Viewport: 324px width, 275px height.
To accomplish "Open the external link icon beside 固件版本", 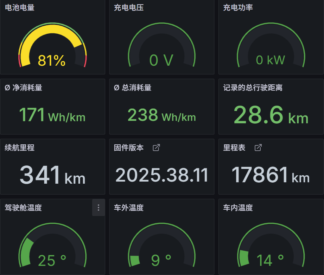I will coord(156,148).
